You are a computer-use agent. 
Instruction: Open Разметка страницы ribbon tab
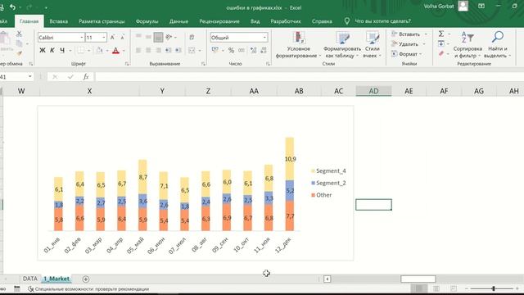click(x=102, y=21)
